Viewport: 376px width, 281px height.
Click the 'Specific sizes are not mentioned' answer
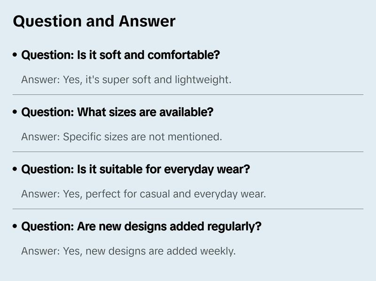[x=121, y=137]
